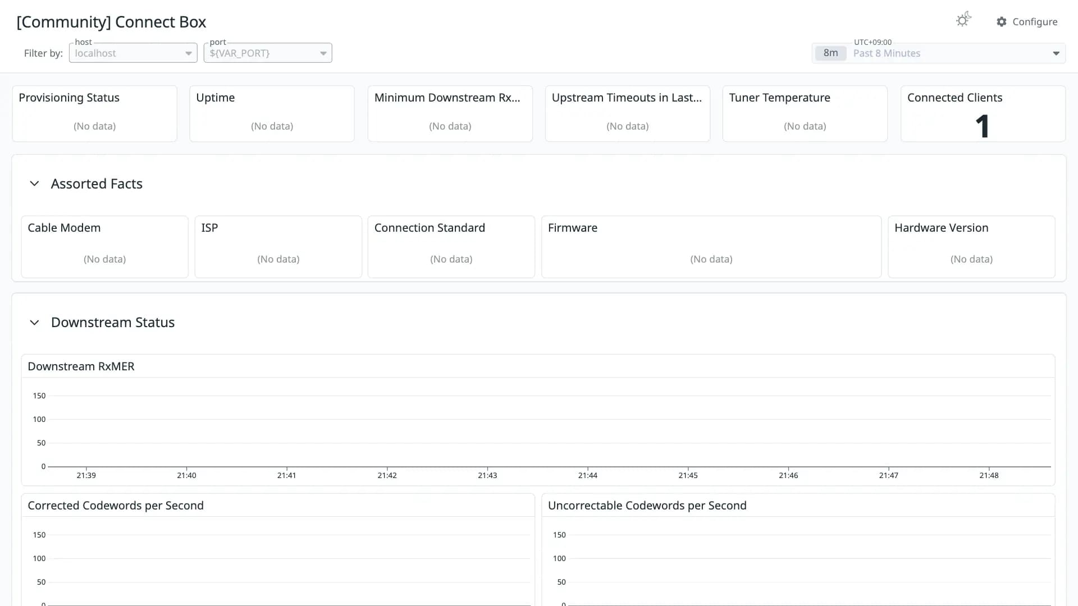Click the Uncorrectable Codewords per Second title
The image size is (1078, 606).
tap(647, 506)
